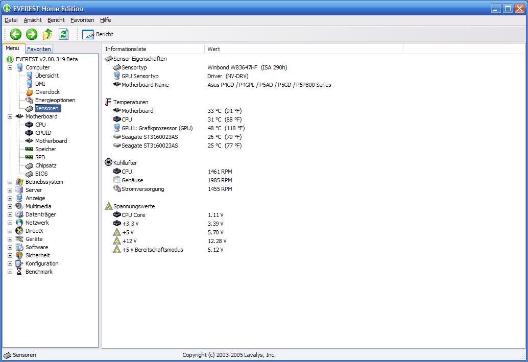The height and width of the screenshot is (362, 528).
Task: Click the Netzwerk globe icon
Action: (x=19, y=223)
